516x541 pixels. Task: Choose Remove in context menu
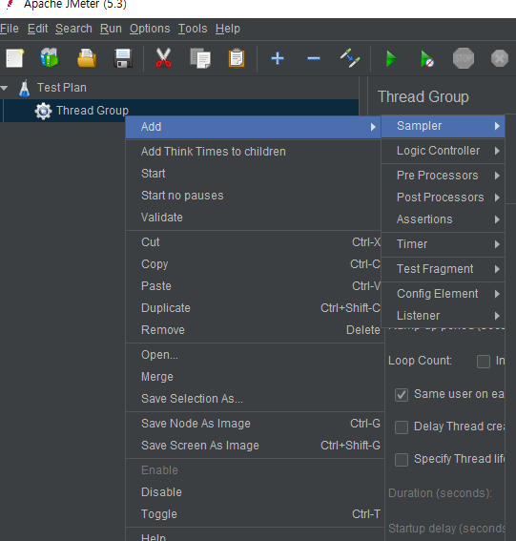tap(254, 330)
